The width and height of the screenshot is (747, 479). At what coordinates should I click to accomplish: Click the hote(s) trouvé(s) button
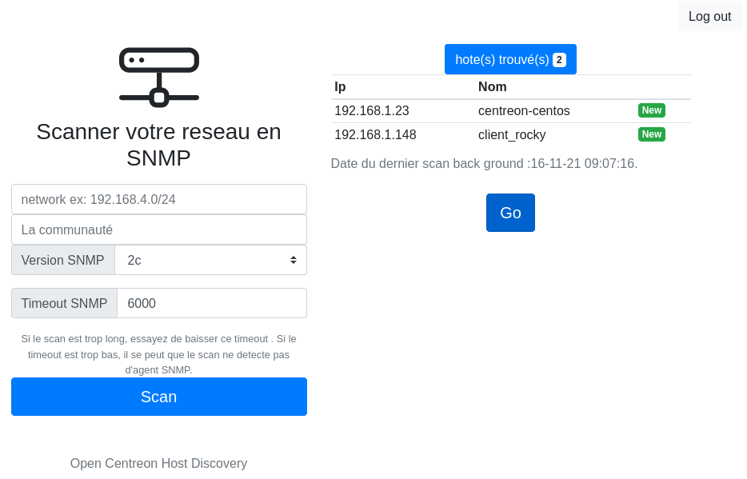(510, 59)
